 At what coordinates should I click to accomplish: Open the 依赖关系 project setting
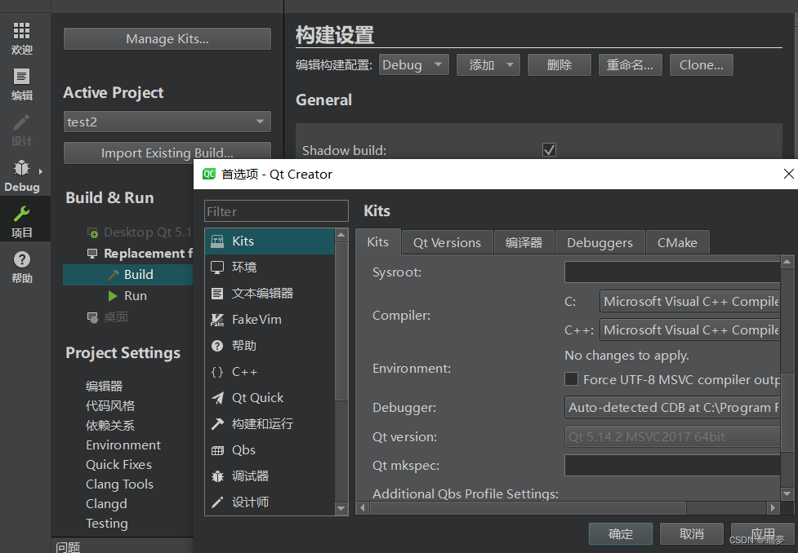[x=110, y=426]
